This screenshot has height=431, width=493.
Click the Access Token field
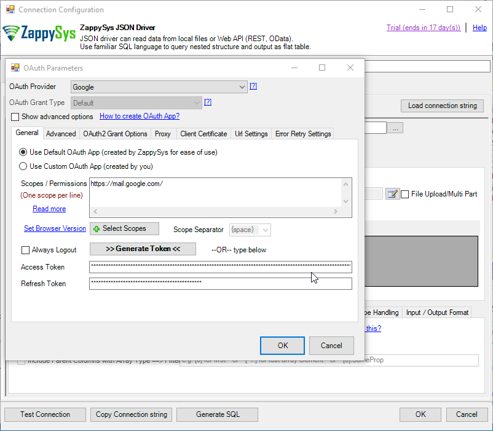point(221,267)
